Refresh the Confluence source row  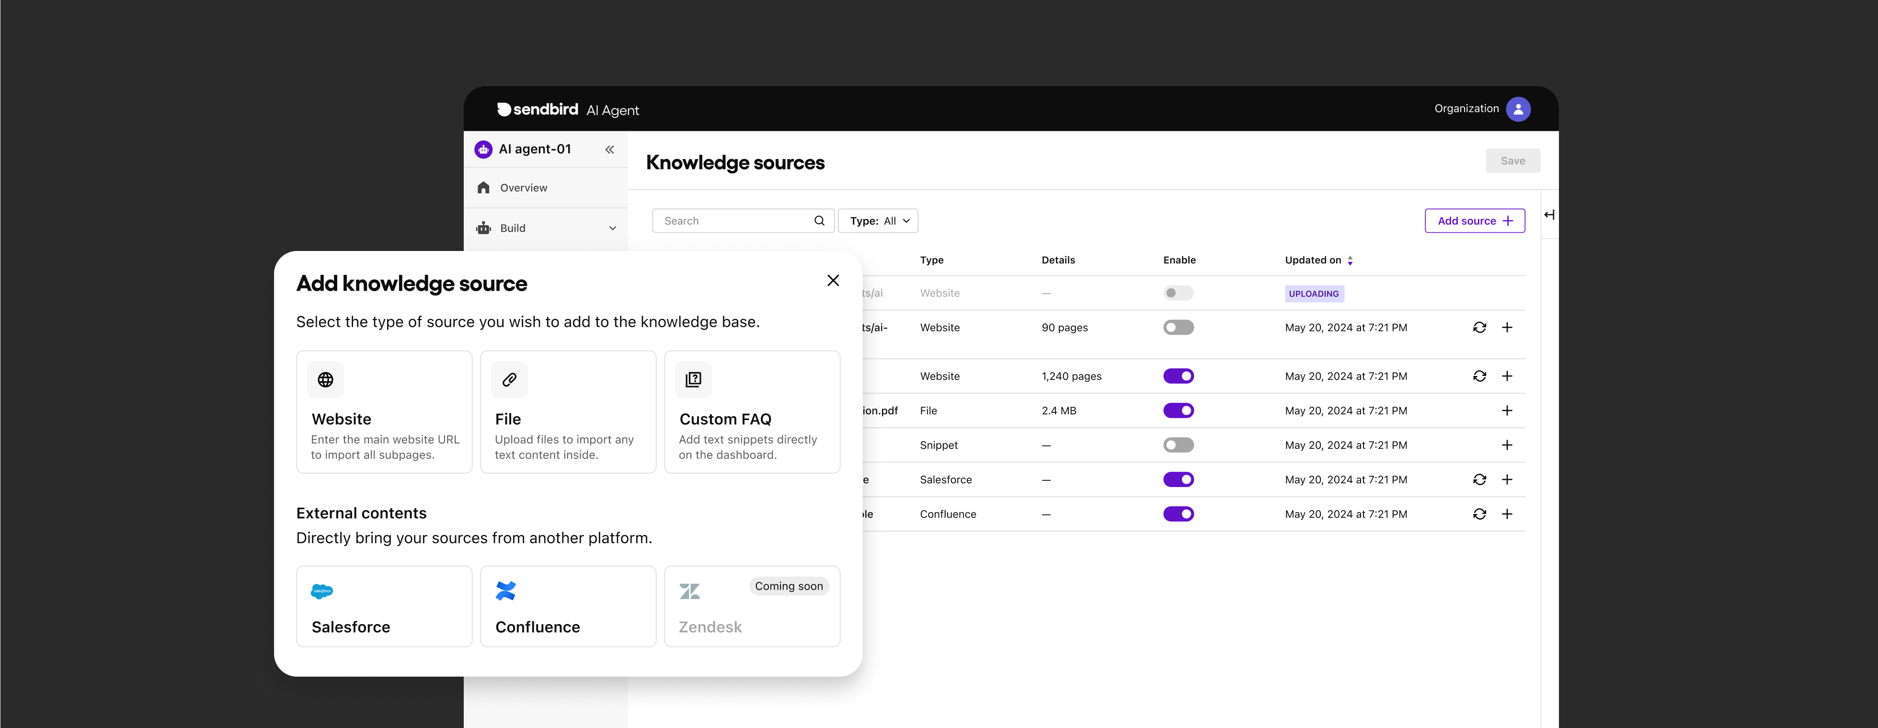1479,514
